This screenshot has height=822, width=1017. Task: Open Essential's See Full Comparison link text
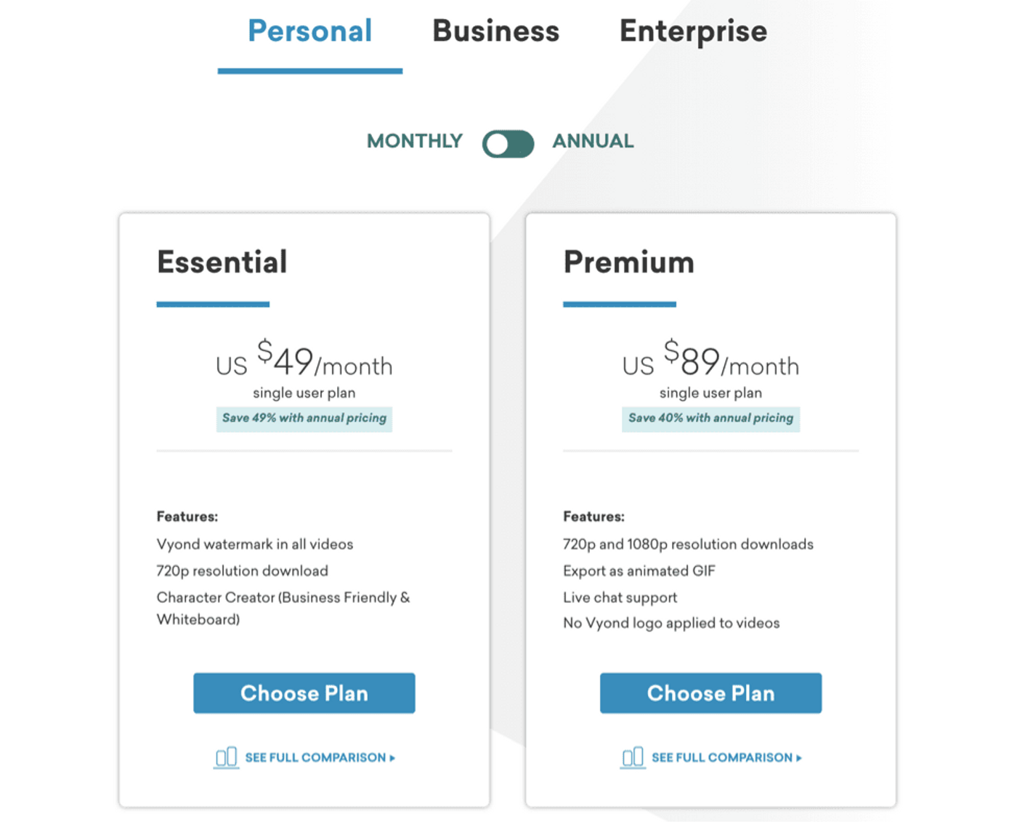pyautogui.click(x=315, y=757)
